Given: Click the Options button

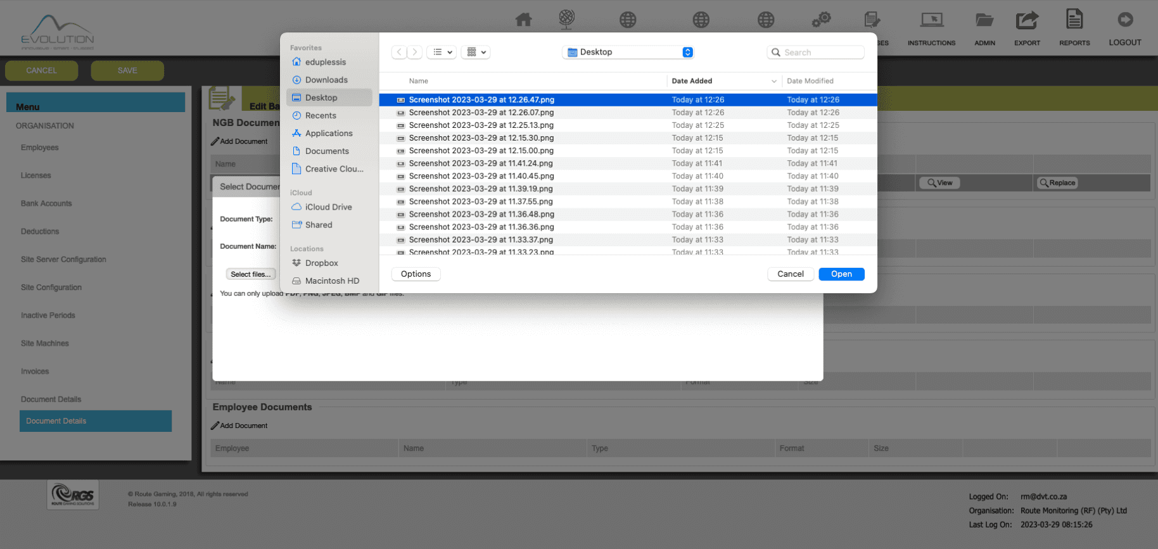Looking at the screenshot, I should 416,274.
